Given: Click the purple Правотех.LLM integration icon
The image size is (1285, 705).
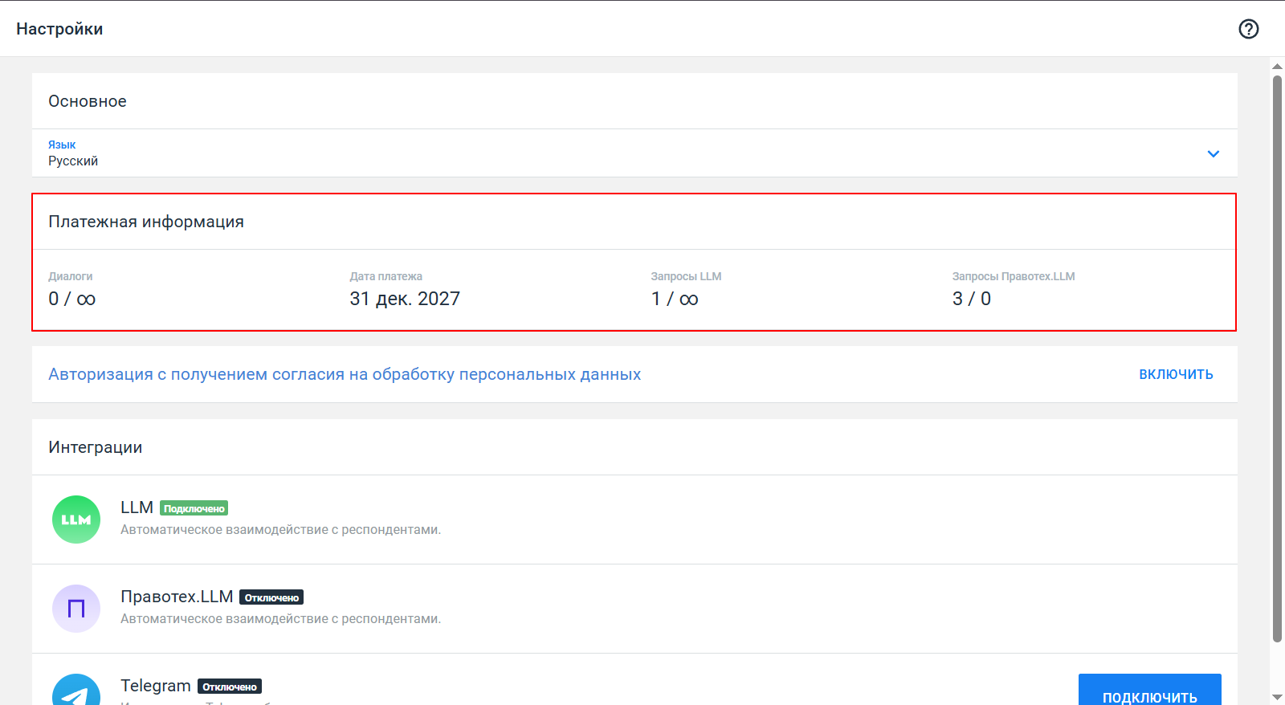Looking at the screenshot, I should click(76, 609).
